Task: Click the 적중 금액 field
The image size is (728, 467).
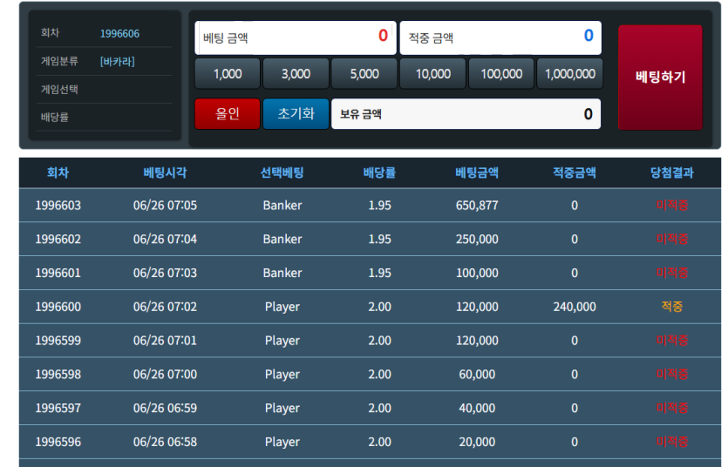Action: pyautogui.click(x=500, y=37)
